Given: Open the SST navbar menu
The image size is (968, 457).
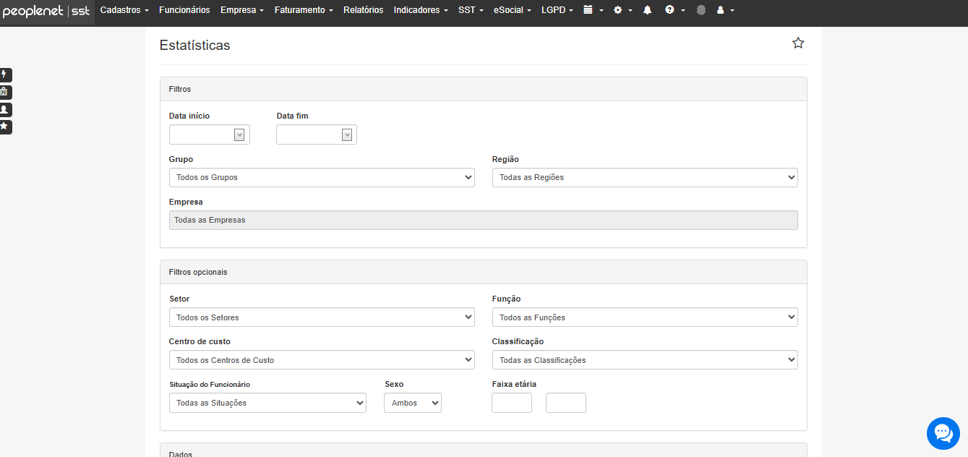Looking at the screenshot, I should coord(471,10).
